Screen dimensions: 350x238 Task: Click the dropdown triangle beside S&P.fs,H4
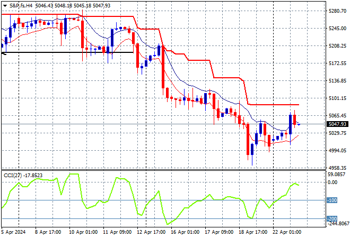[x=5, y=6]
